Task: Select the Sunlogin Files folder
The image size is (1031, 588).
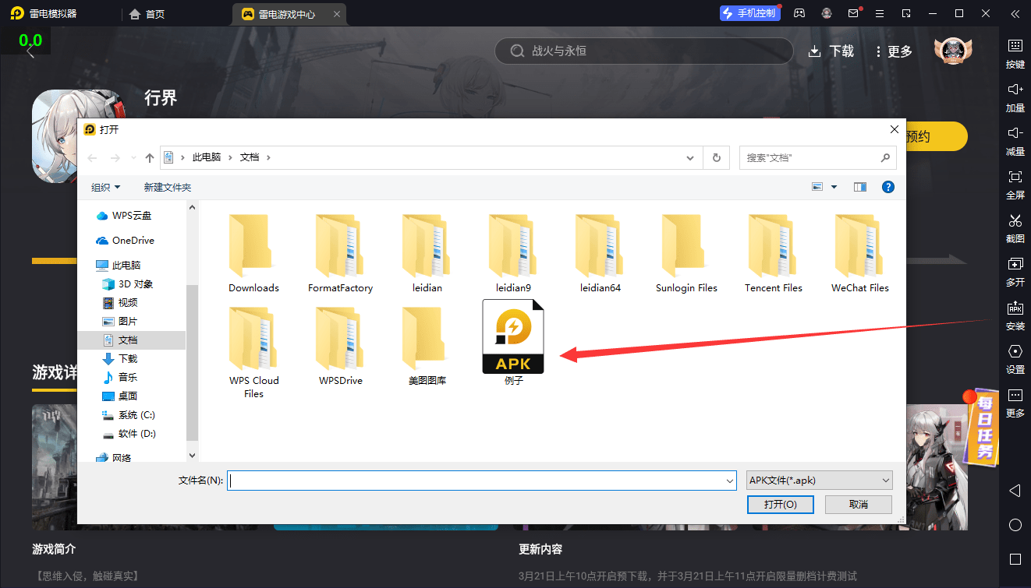Action: click(686, 253)
